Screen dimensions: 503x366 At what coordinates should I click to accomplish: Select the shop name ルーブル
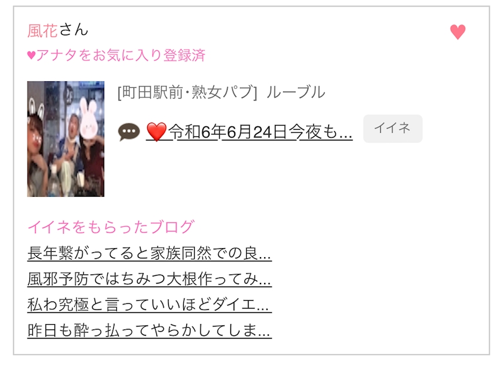point(295,92)
